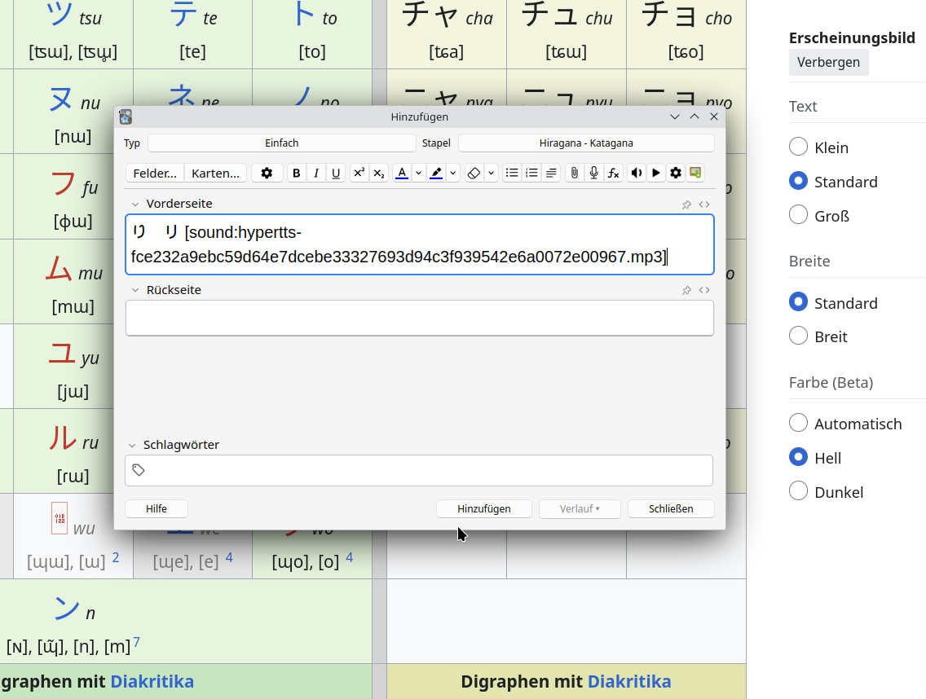The image size is (926, 699).
Task: Record audio with the microphone icon
Action: [x=593, y=173]
